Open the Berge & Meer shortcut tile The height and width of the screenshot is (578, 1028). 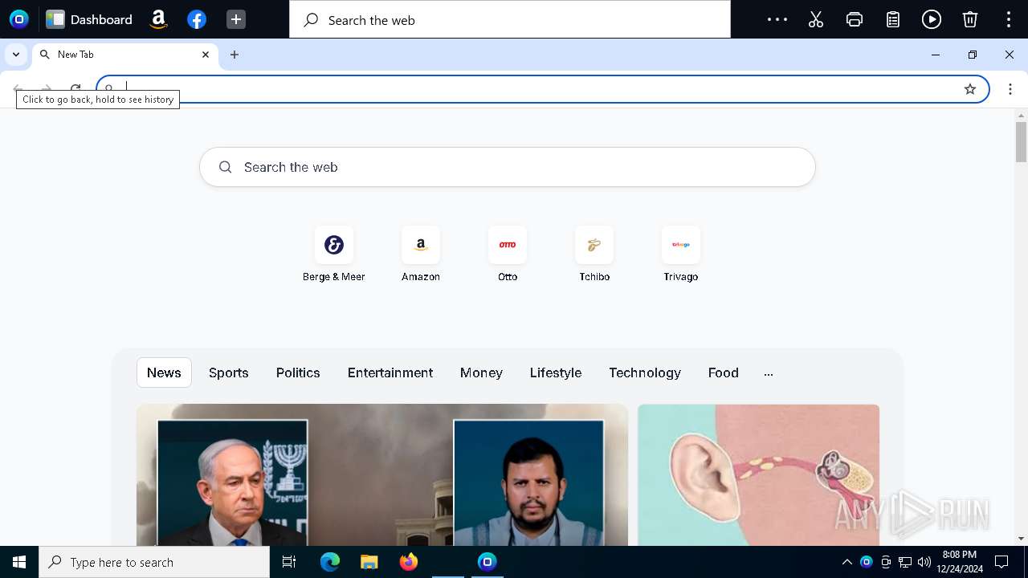click(x=334, y=254)
